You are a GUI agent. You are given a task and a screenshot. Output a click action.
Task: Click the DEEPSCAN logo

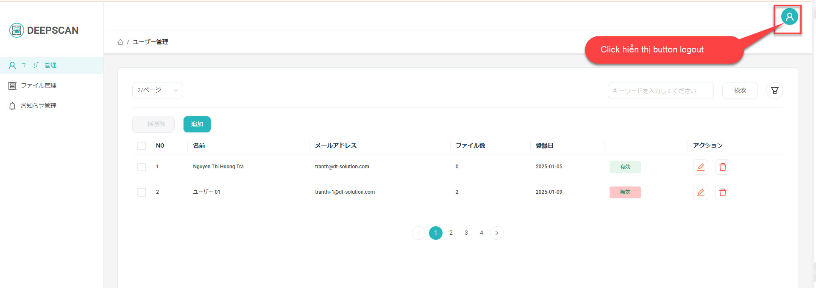tap(44, 30)
